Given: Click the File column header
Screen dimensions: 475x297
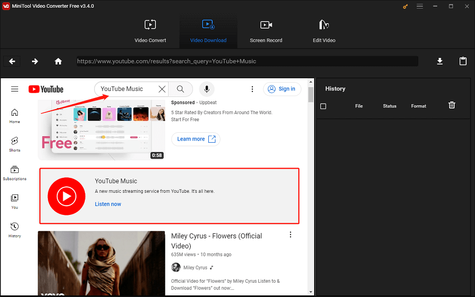Looking at the screenshot, I should tap(359, 106).
